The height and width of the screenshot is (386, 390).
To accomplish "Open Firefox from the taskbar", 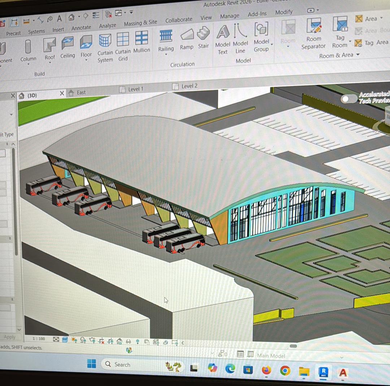I will [x=266, y=370].
